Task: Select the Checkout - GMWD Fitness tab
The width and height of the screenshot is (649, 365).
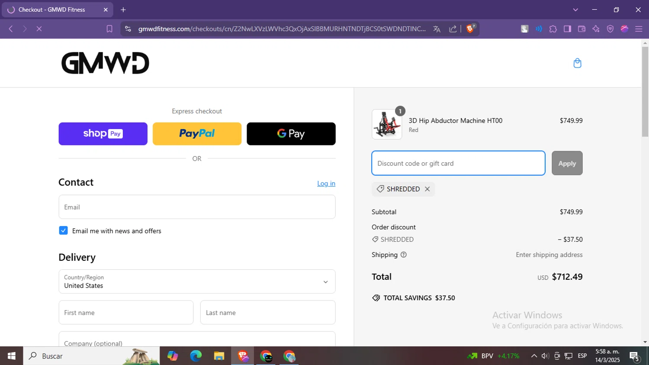Action: click(x=57, y=10)
